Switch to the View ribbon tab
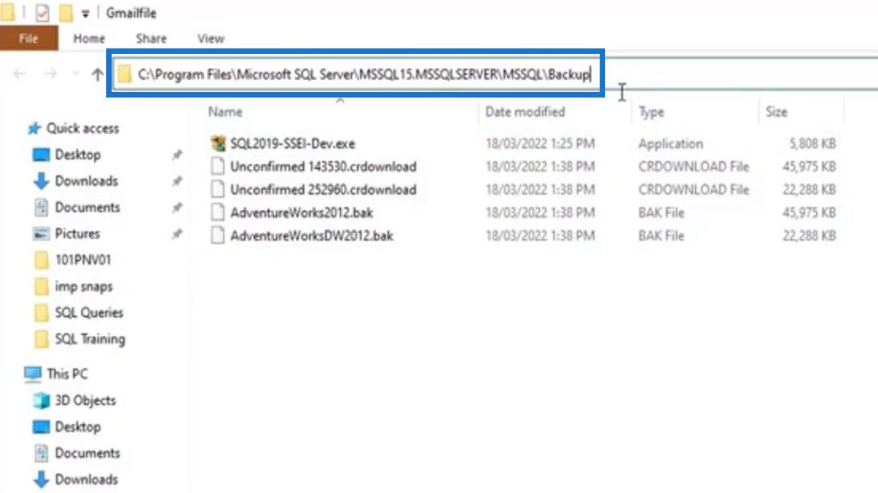 (x=210, y=38)
